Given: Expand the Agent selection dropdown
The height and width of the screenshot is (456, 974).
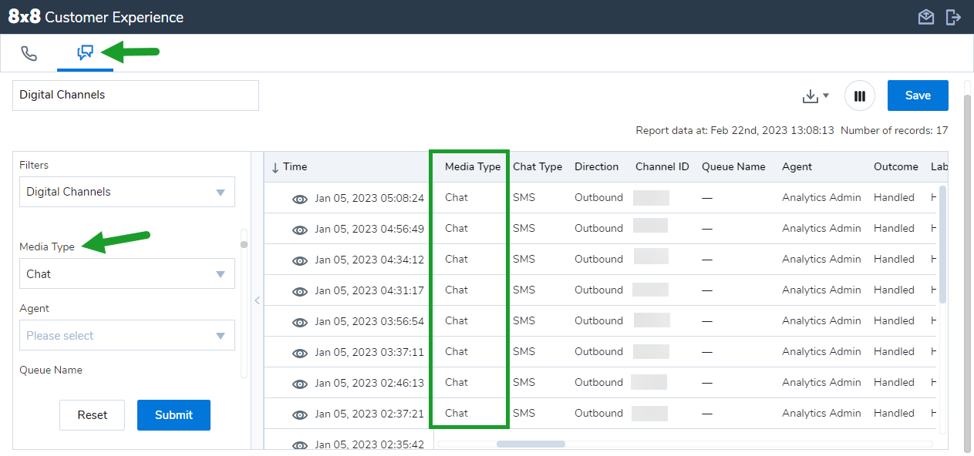Looking at the screenshot, I should (x=126, y=335).
